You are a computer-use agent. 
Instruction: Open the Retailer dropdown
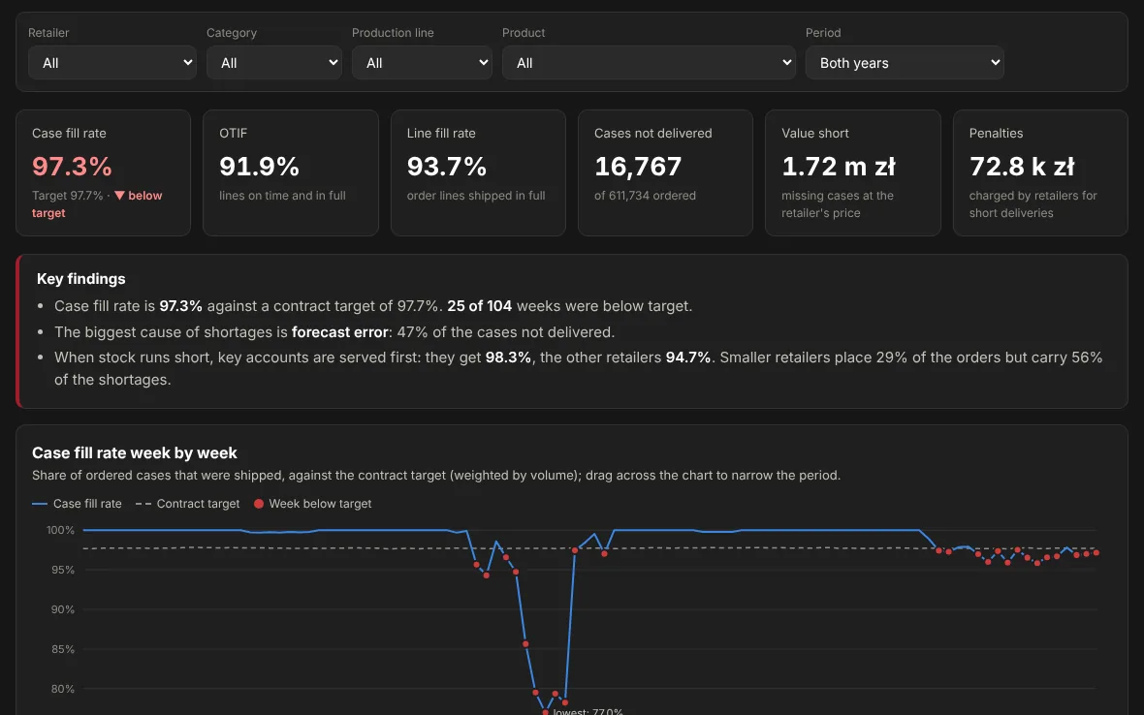pos(112,63)
